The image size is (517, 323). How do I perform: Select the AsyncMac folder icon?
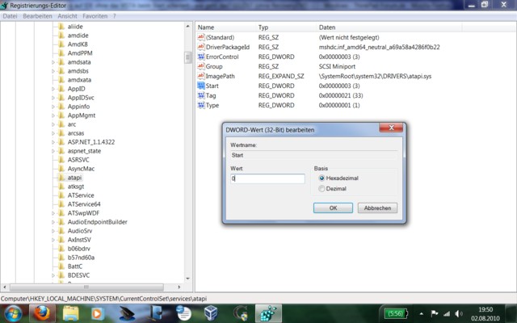pos(61,169)
